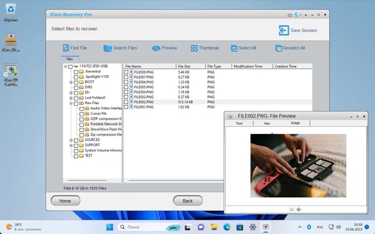
Task: Switch to Hex tab in File Preview
Action: tap(267, 123)
